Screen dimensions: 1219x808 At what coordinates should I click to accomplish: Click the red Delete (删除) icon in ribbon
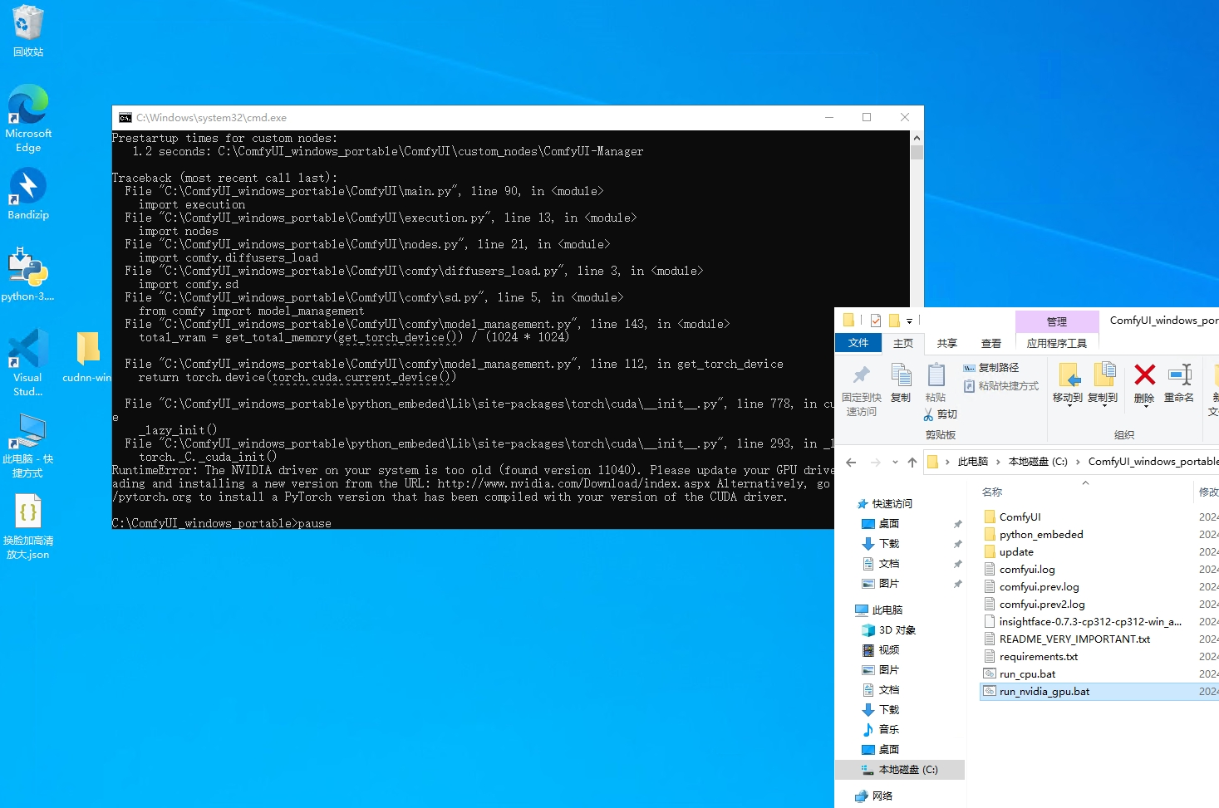point(1144,382)
